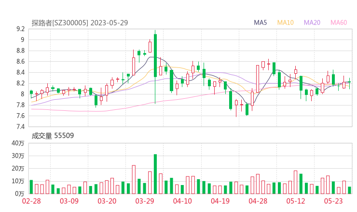Click the tallest green volume bar
Image resolution: width=357 pixels, height=212 pixels.
point(155,174)
